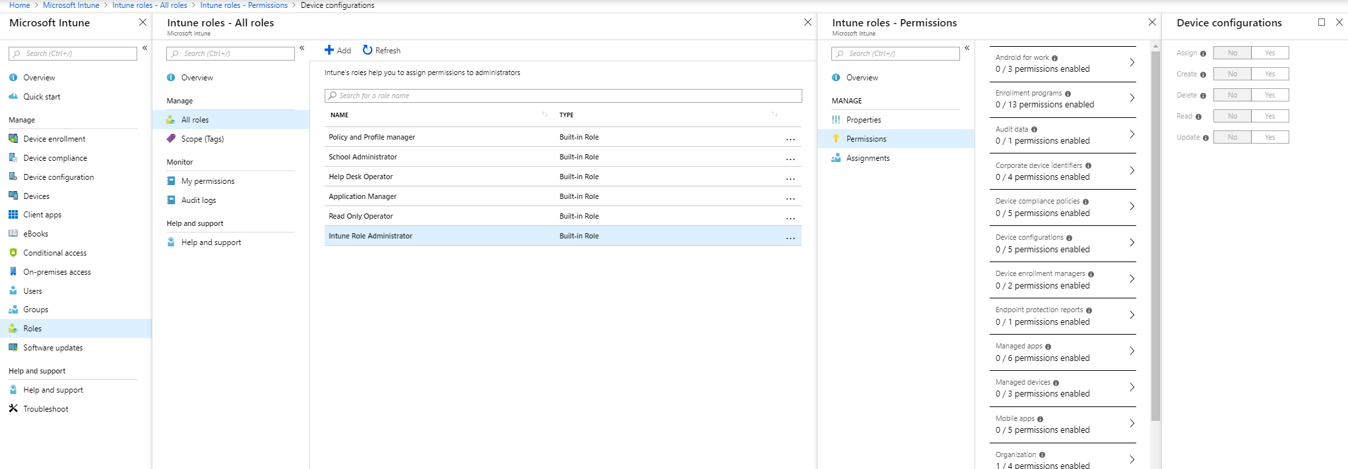
Task: Click the role name search field
Action: pos(563,96)
